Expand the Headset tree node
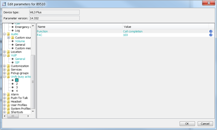 (5, 102)
